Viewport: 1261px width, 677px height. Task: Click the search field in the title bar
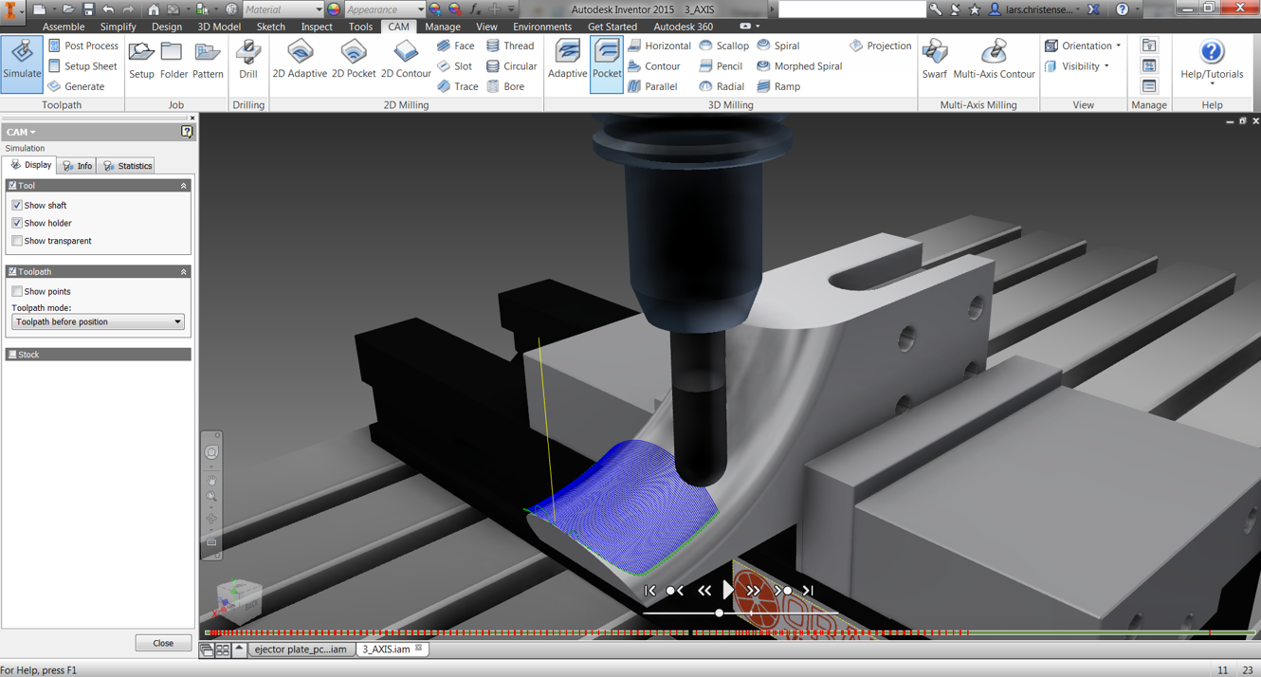[x=851, y=9]
